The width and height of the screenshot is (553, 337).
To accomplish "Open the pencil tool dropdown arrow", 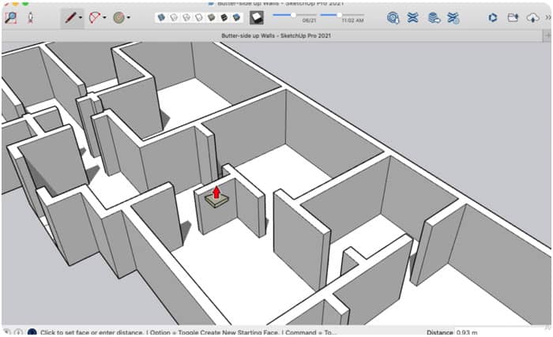I will click(x=81, y=17).
